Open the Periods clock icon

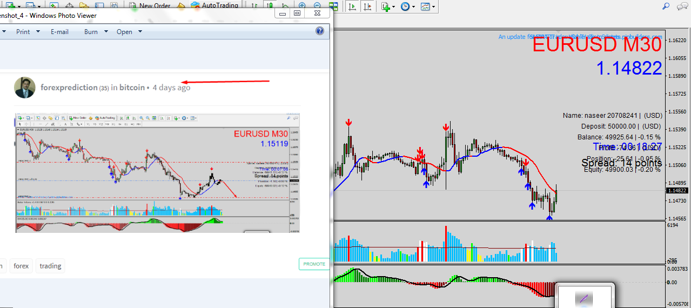coord(405,6)
